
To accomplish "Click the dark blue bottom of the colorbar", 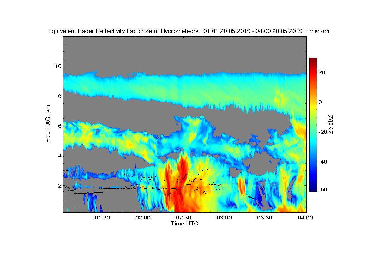I will coord(313,189).
